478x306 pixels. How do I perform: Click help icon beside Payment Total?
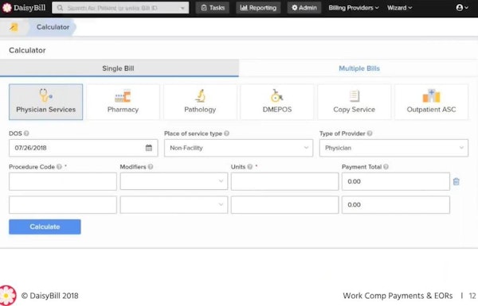coord(386,167)
